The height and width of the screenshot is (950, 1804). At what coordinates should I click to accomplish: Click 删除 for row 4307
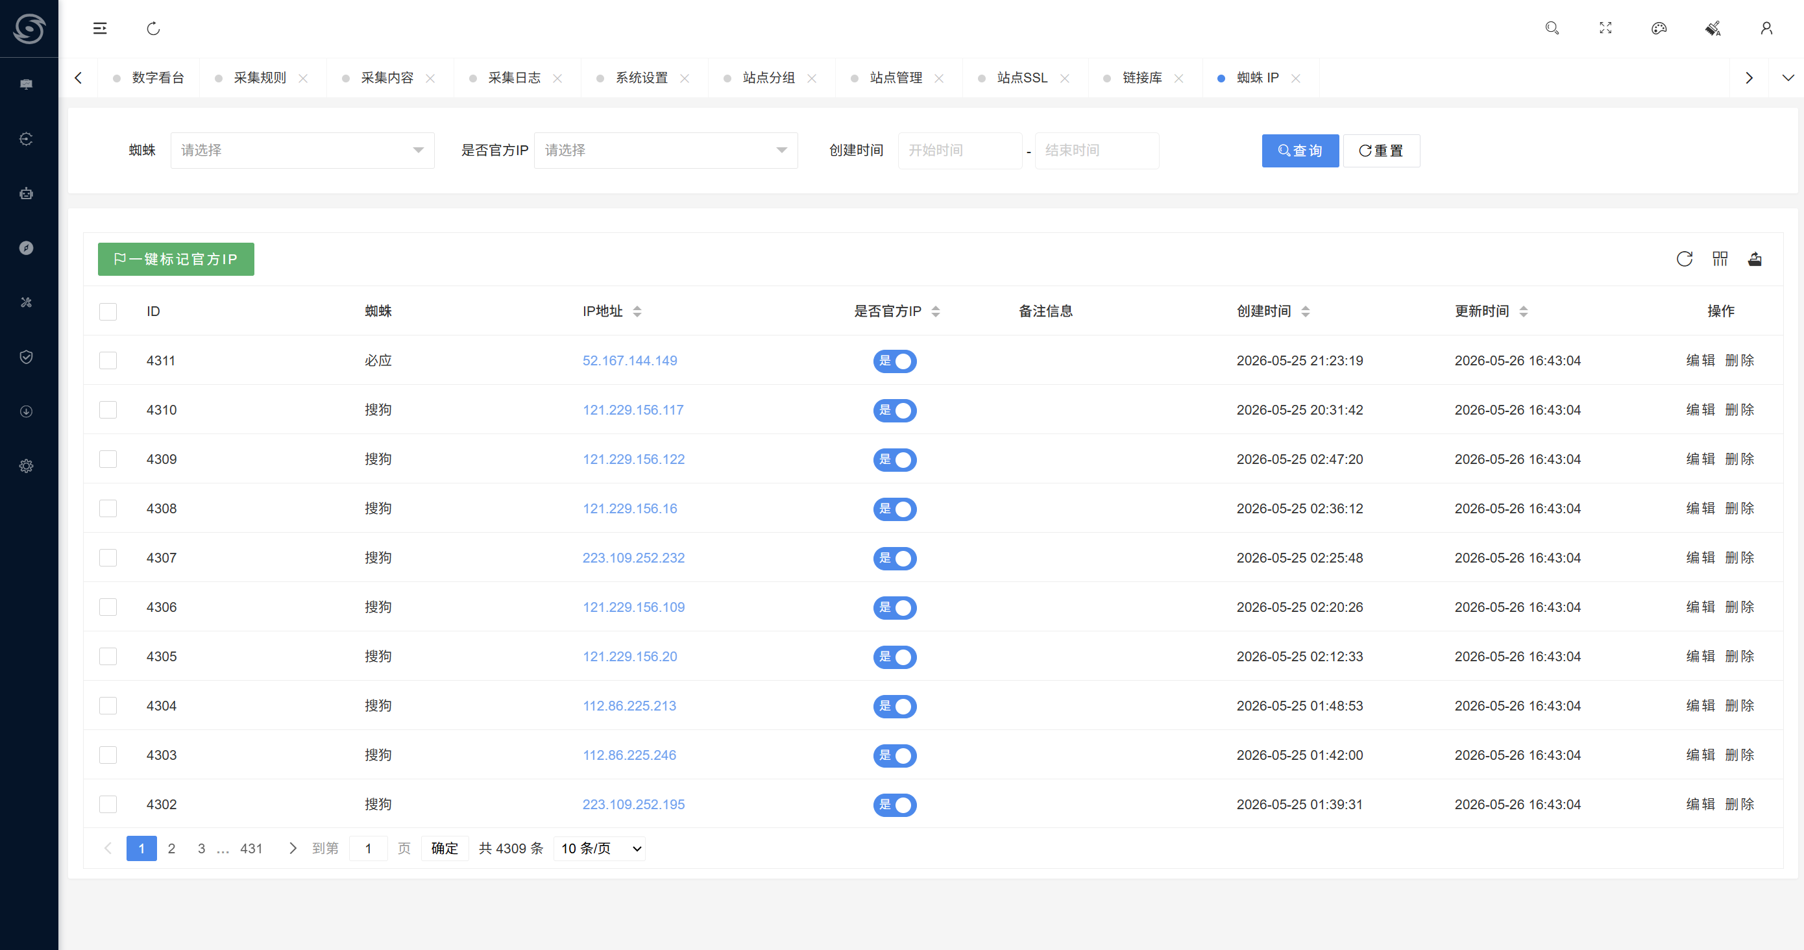pos(1740,558)
